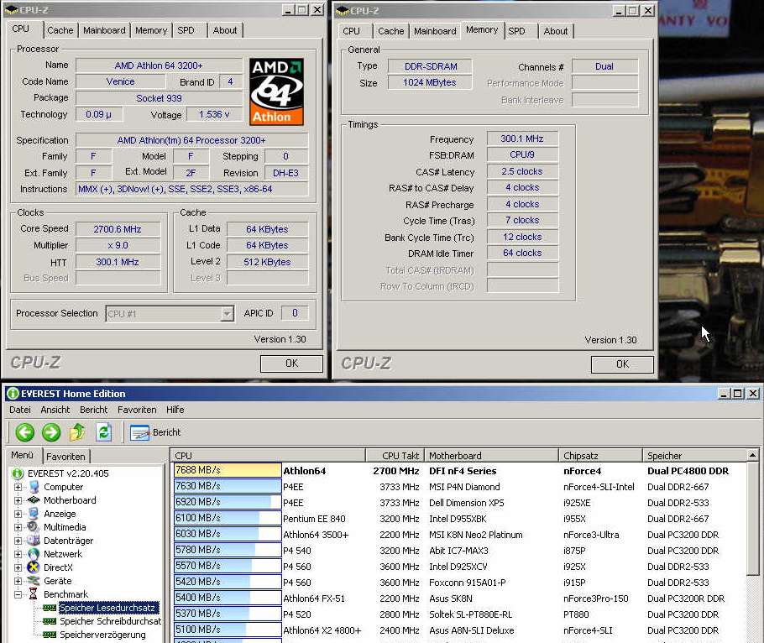Click the Datenträger storage icon

(x=33, y=541)
